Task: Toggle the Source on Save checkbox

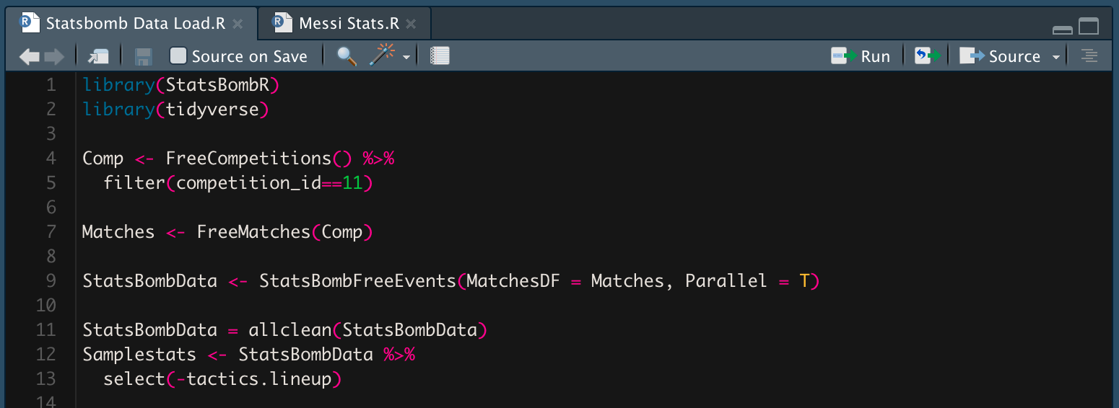Action: (x=178, y=56)
